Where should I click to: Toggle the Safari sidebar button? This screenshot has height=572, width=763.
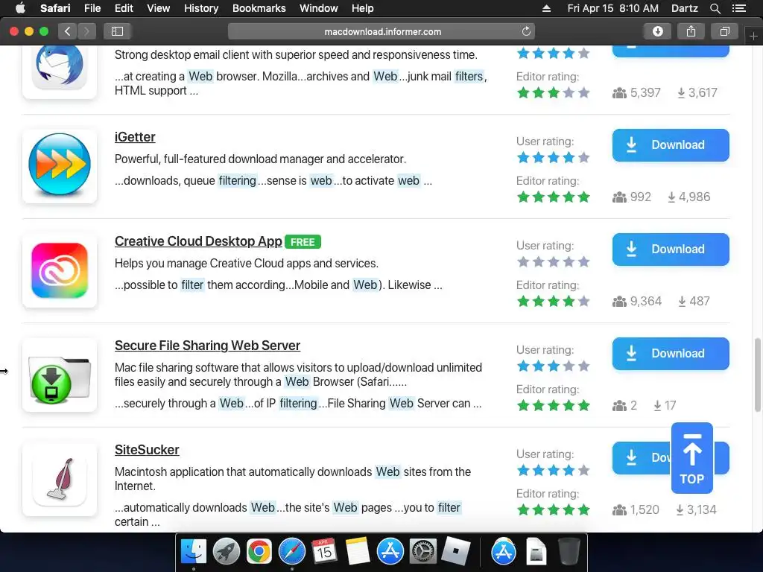point(117,31)
